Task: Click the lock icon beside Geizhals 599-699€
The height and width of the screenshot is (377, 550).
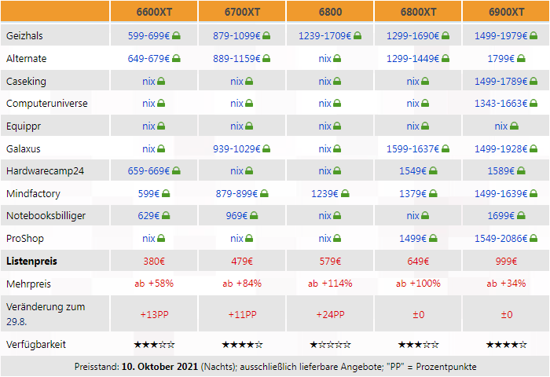Action: coord(177,36)
